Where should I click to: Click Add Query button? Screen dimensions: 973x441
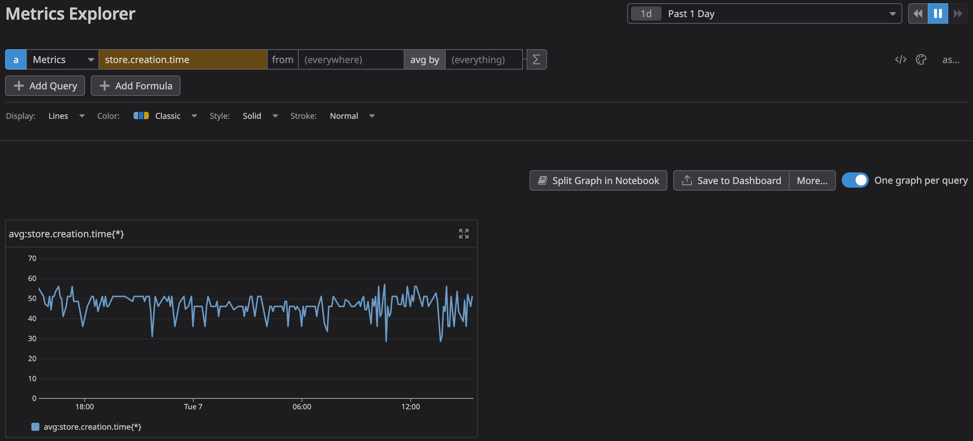pyautogui.click(x=45, y=86)
